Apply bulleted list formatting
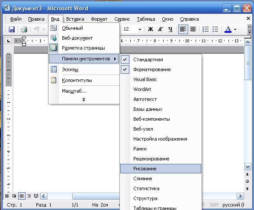 pos(215,29)
